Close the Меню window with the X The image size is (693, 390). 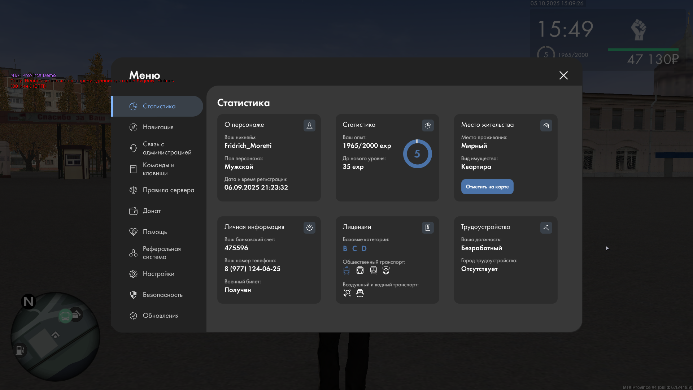tap(563, 75)
